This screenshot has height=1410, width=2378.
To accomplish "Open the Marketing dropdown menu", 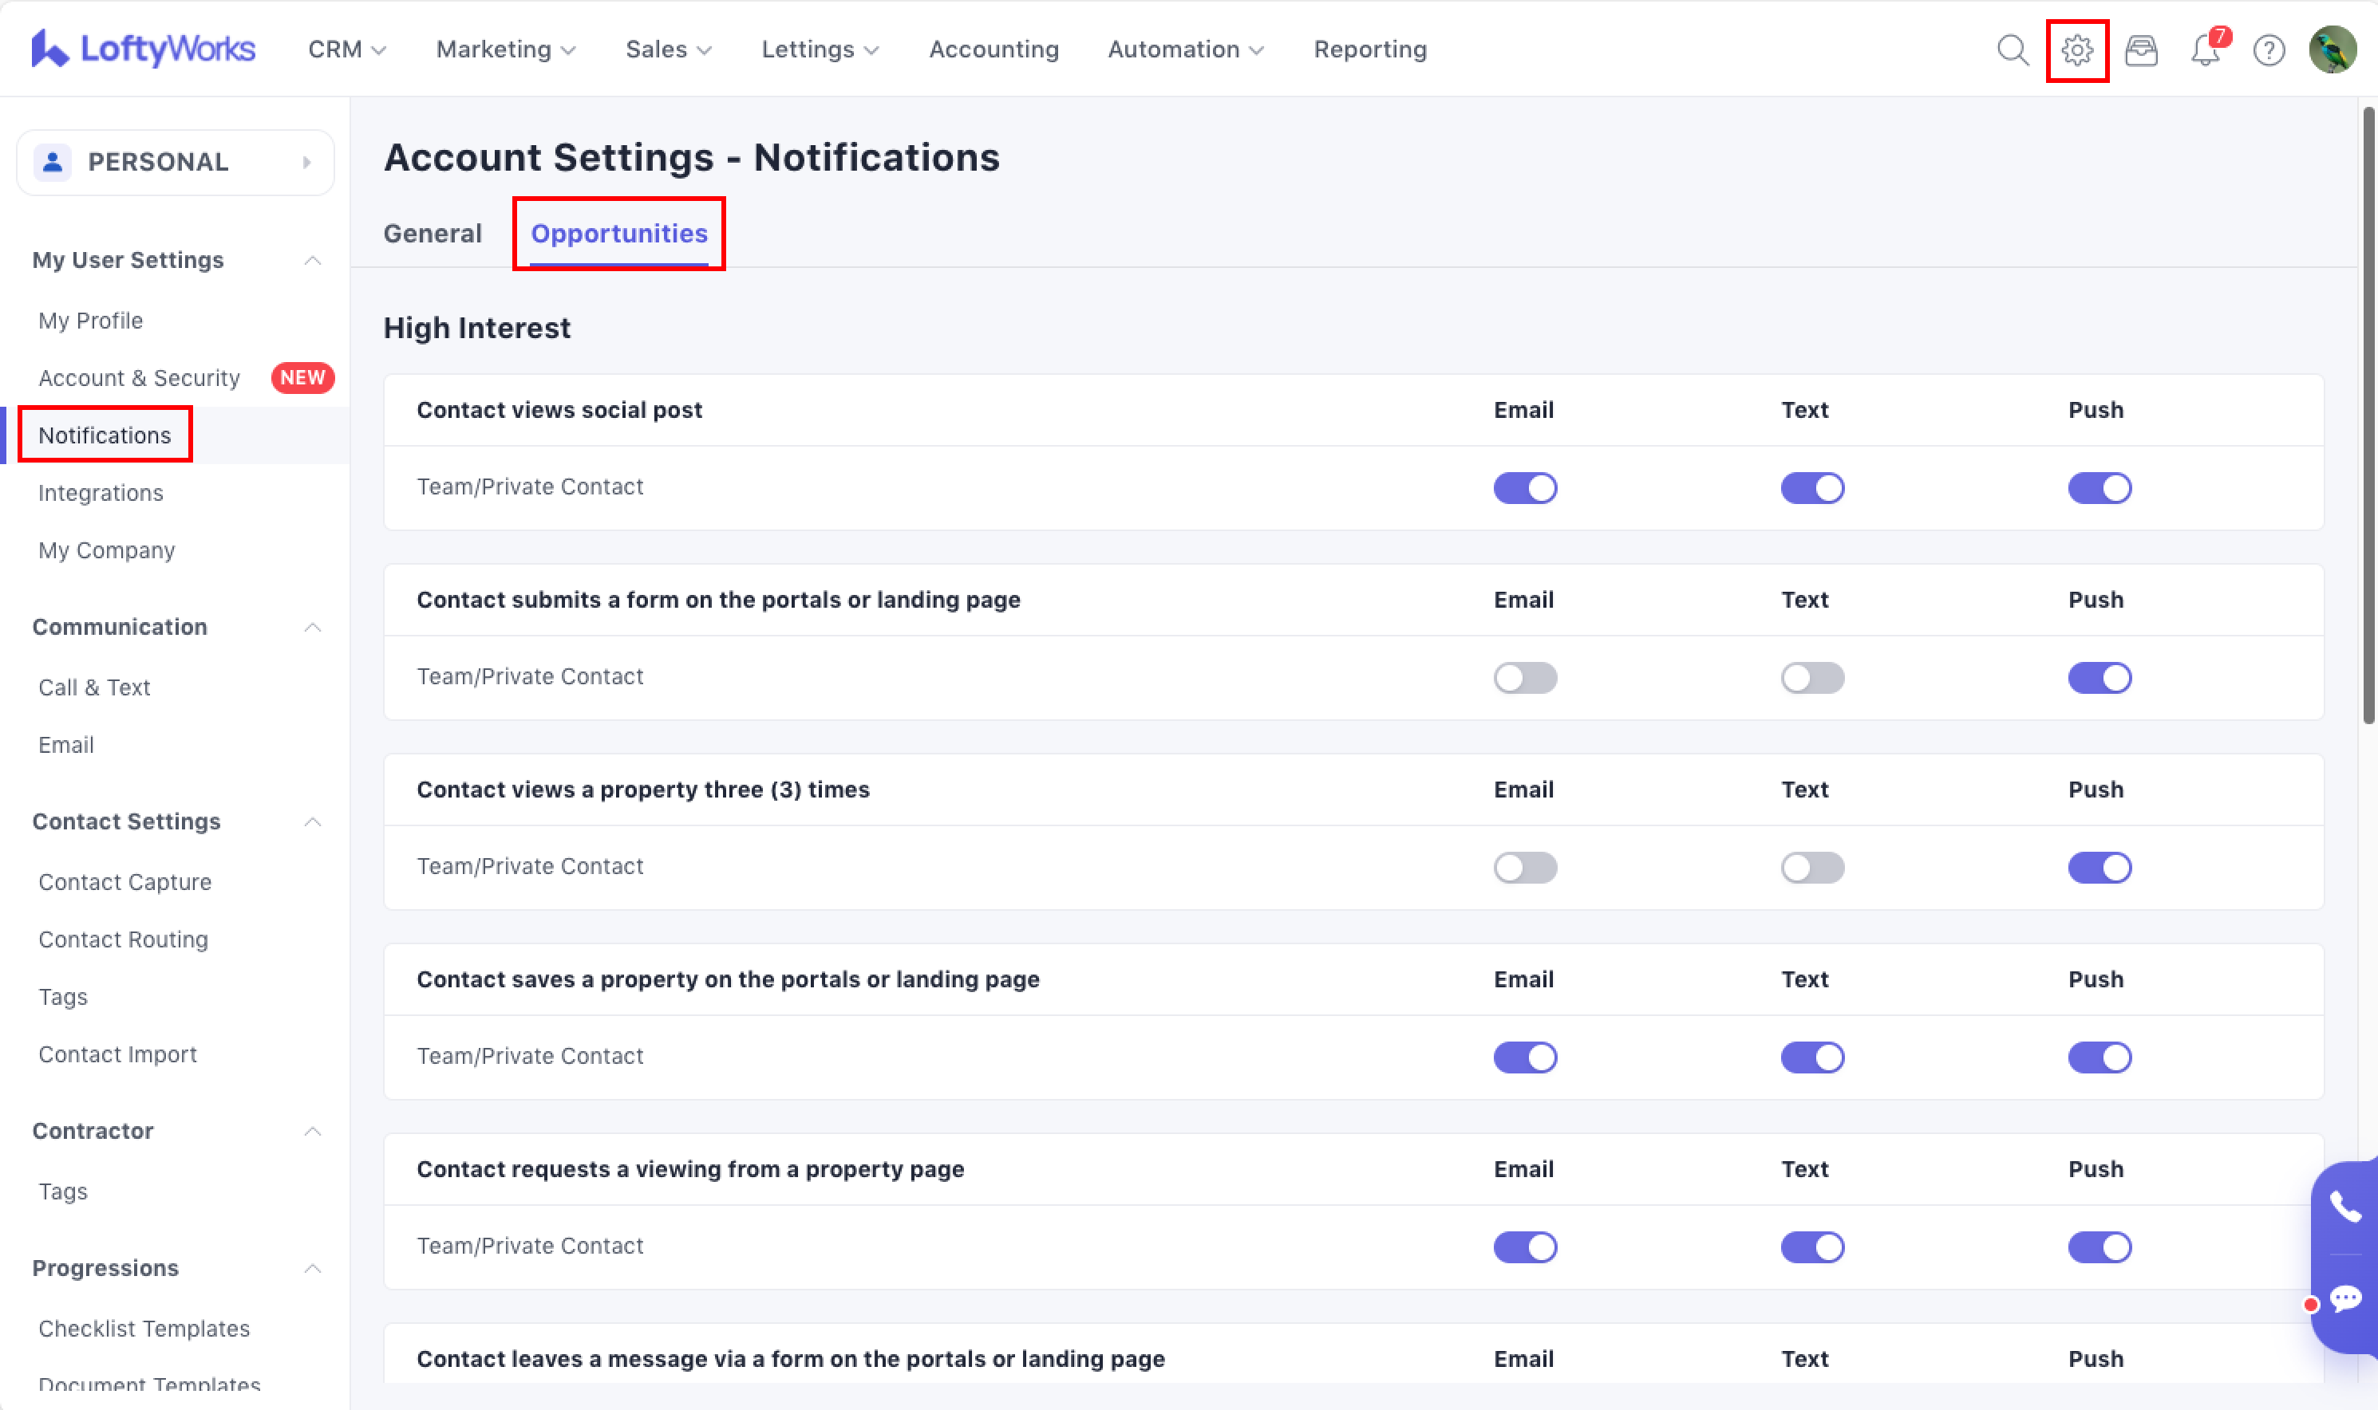I will (504, 49).
